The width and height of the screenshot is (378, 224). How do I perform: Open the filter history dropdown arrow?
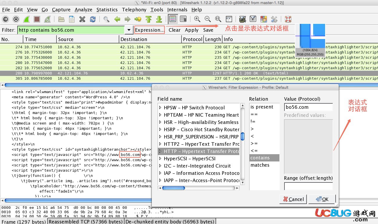(x=129, y=30)
